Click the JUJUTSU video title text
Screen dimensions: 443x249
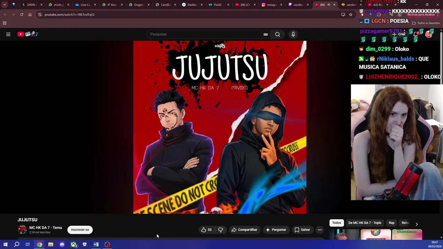[x=27, y=220]
